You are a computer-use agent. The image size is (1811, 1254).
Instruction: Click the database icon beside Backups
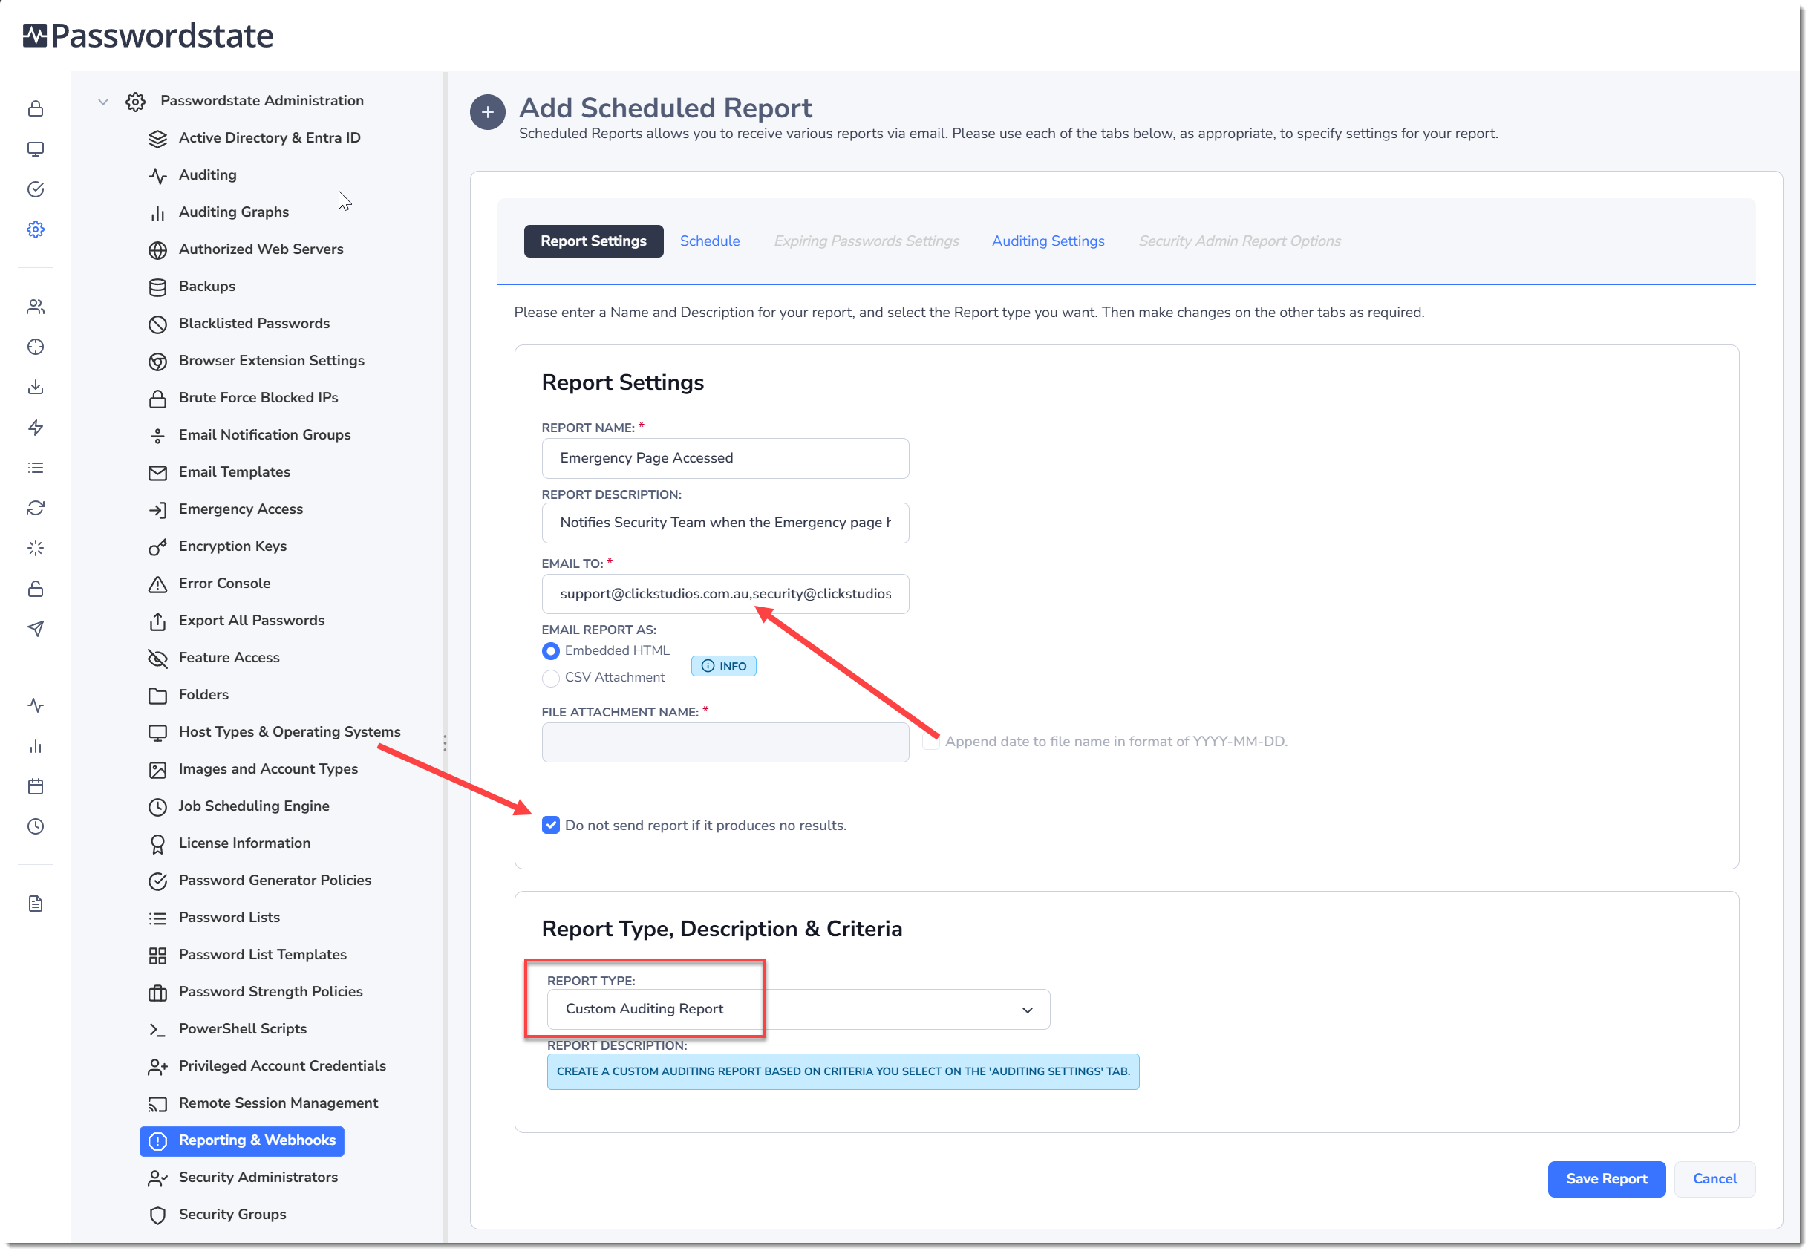[158, 287]
